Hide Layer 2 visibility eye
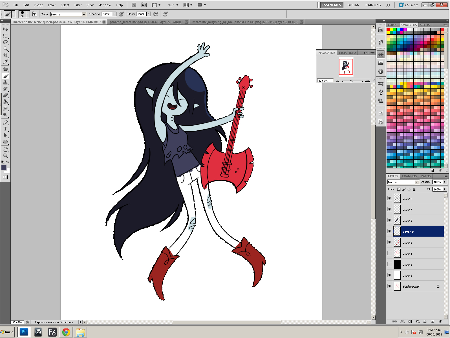The image size is (450, 338). coord(389,275)
